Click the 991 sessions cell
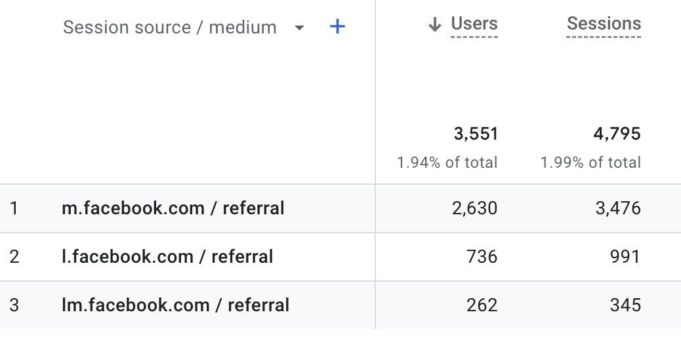The image size is (681, 346). 625,257
